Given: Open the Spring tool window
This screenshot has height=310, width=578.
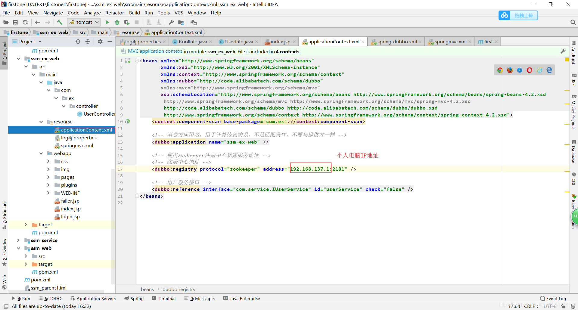Looking at the screenshot, I should 134,299.
